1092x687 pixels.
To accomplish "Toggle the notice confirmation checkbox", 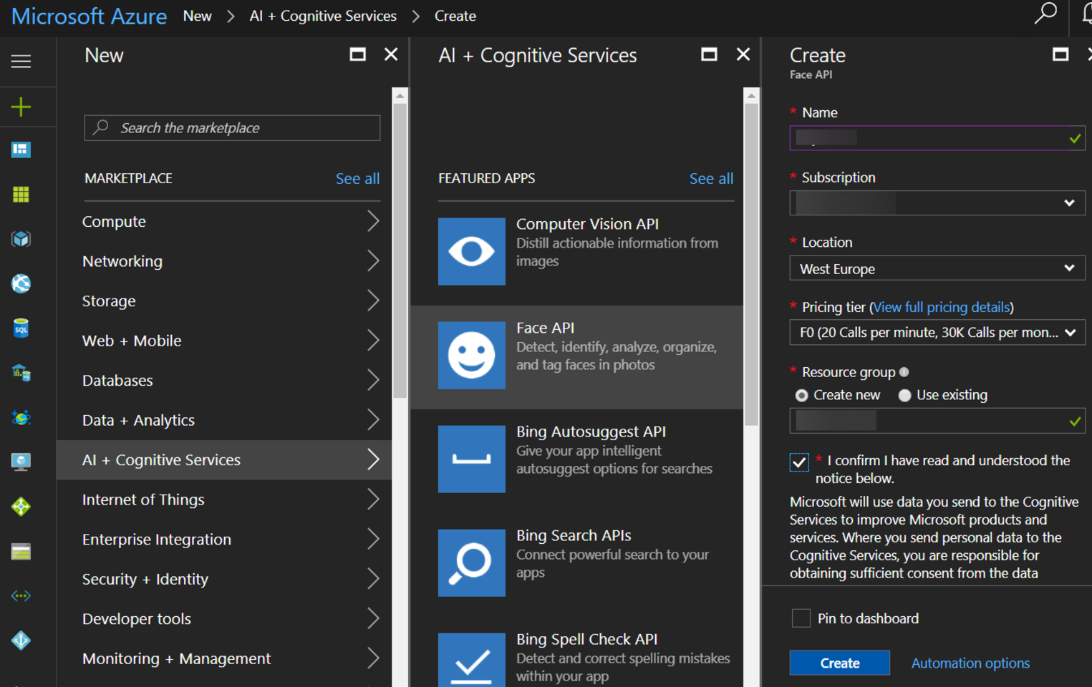I will [x=799, y=462].
